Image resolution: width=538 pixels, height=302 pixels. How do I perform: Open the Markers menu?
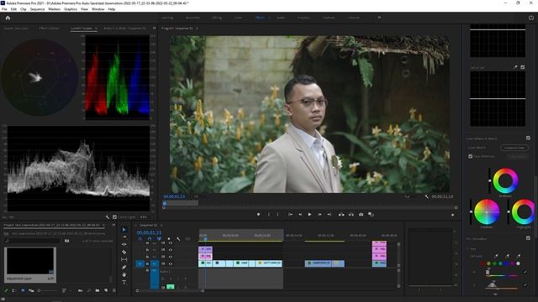54,9
